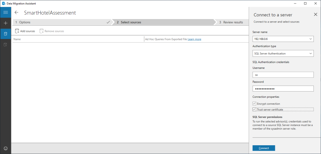This screenshot has width=321, height=154.
Task: Minimize the Data Migration Assistant window
Action: pos(295,3)
